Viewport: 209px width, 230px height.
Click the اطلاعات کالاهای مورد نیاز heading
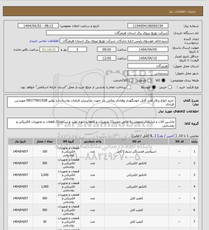pos(179,111)
